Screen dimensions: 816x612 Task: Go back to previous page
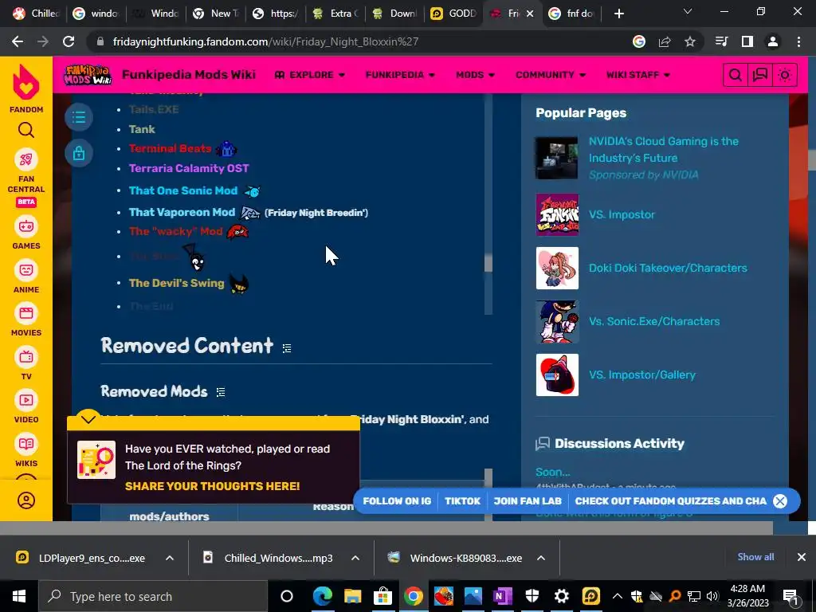point(18,41)
